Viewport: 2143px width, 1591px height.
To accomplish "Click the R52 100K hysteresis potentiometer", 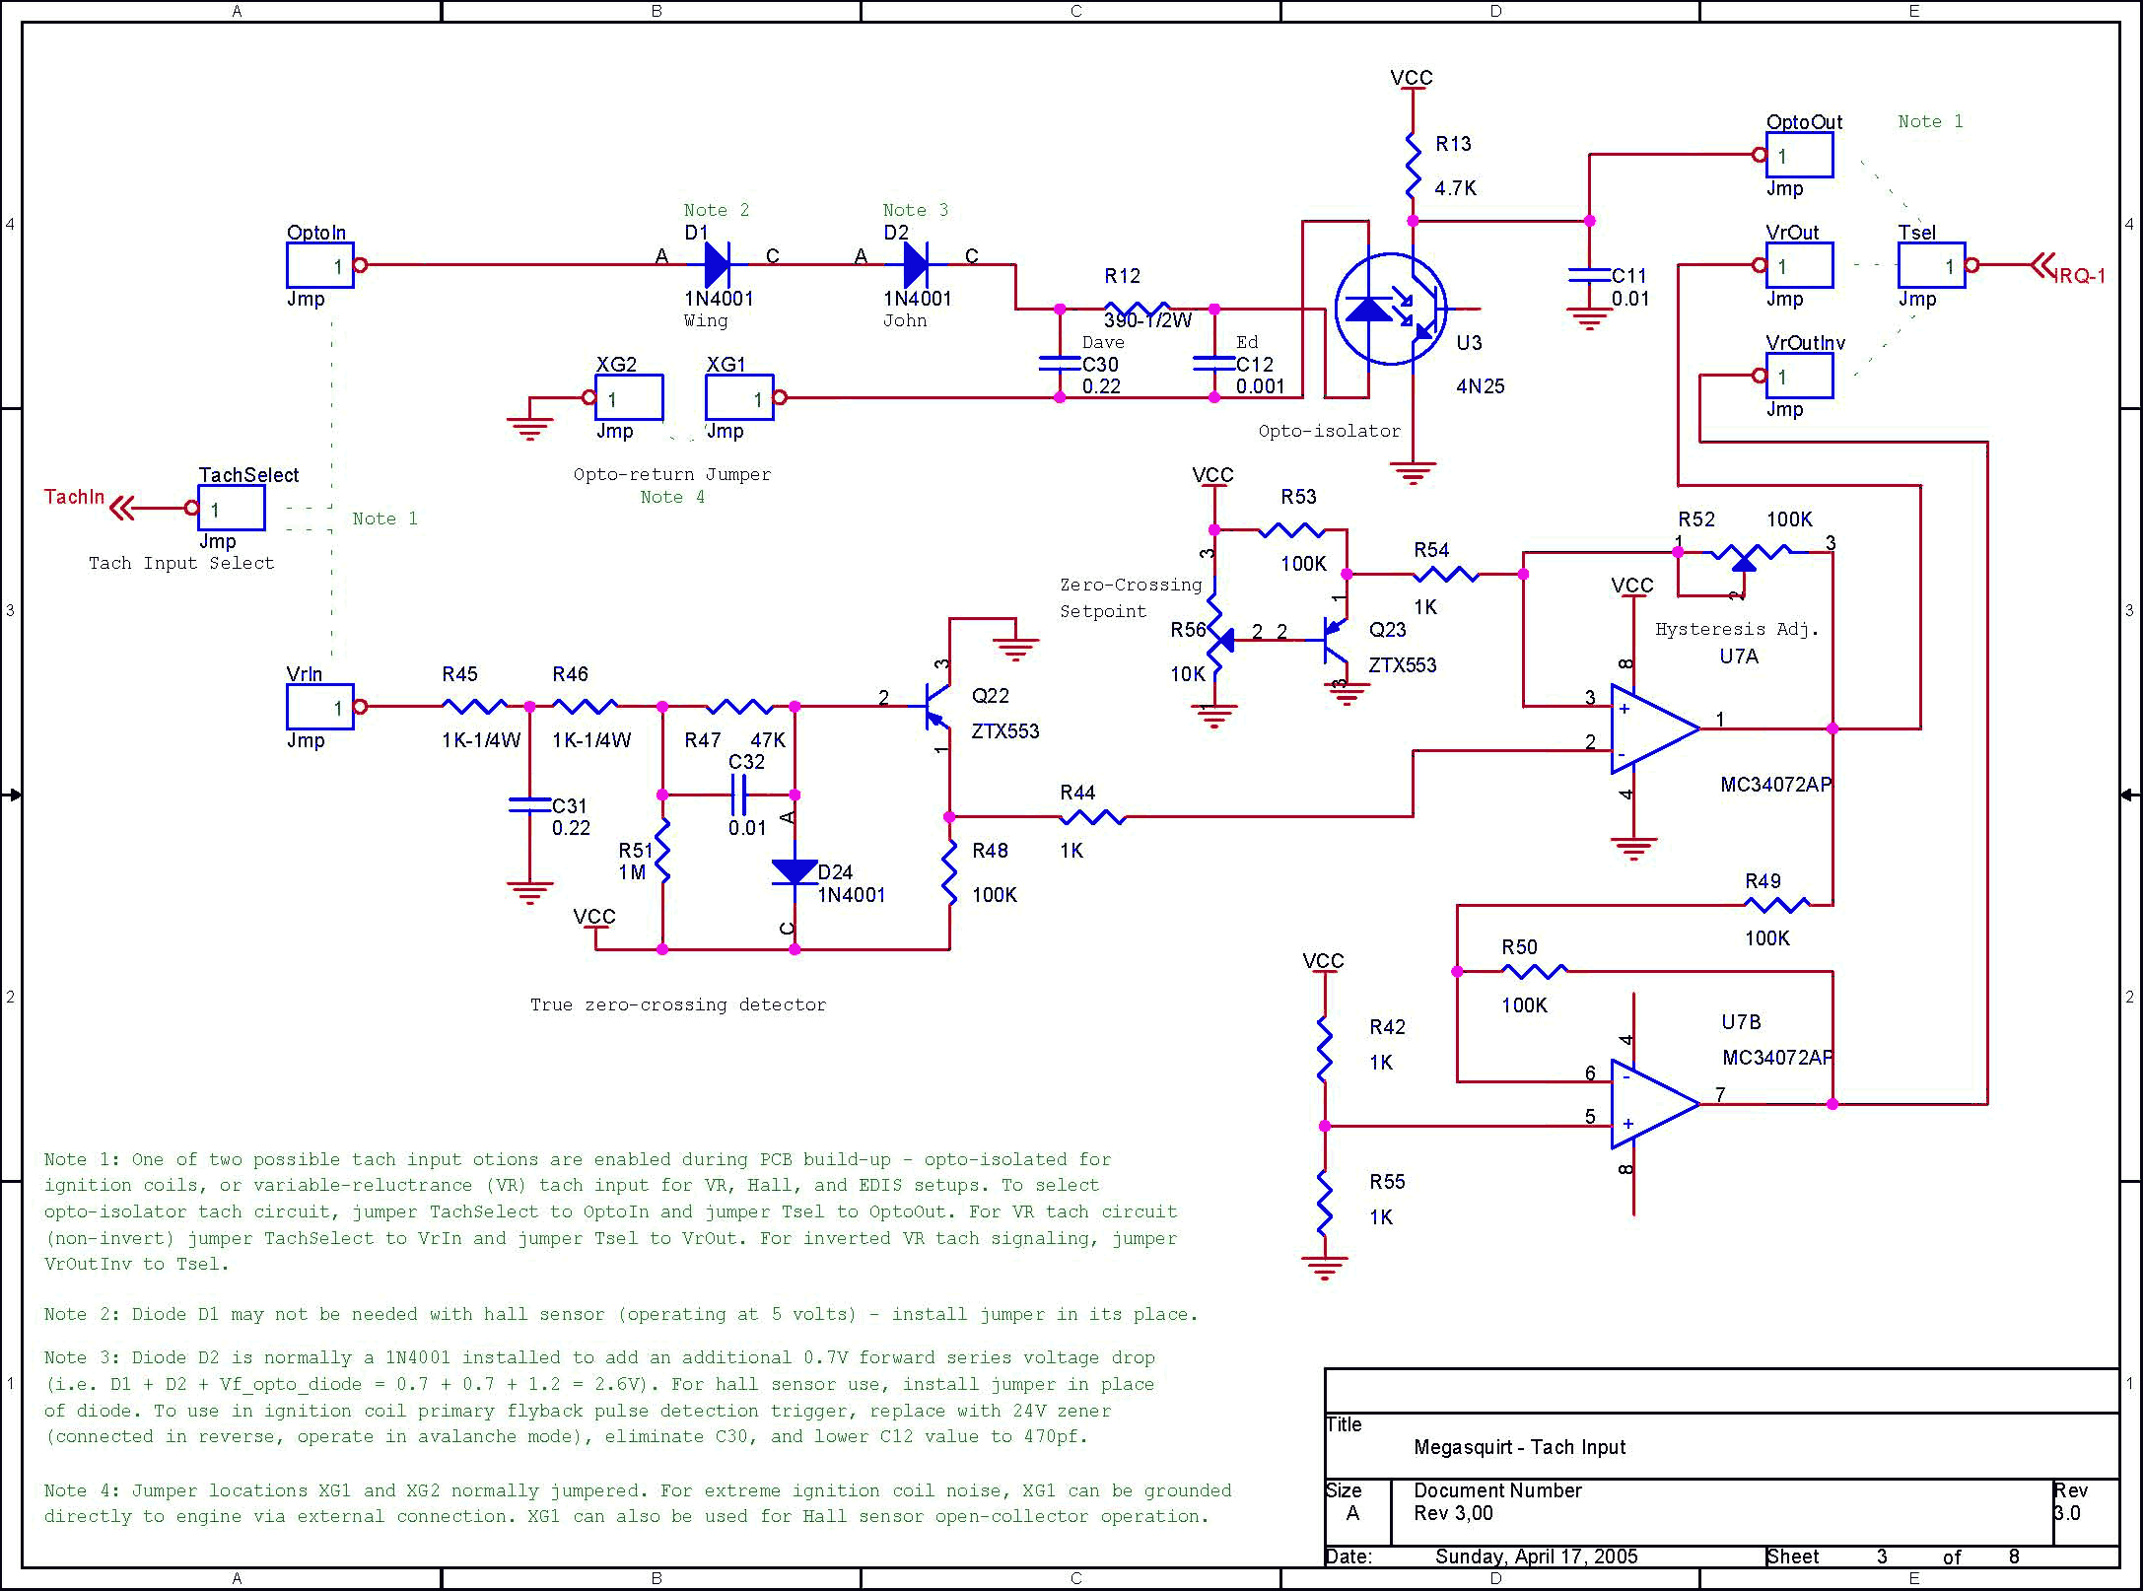I will (x=1744, y=554).
